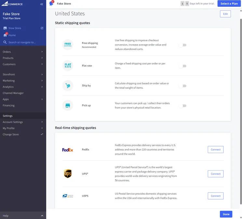Expand the Customers menu chevron

coord(42,64)
